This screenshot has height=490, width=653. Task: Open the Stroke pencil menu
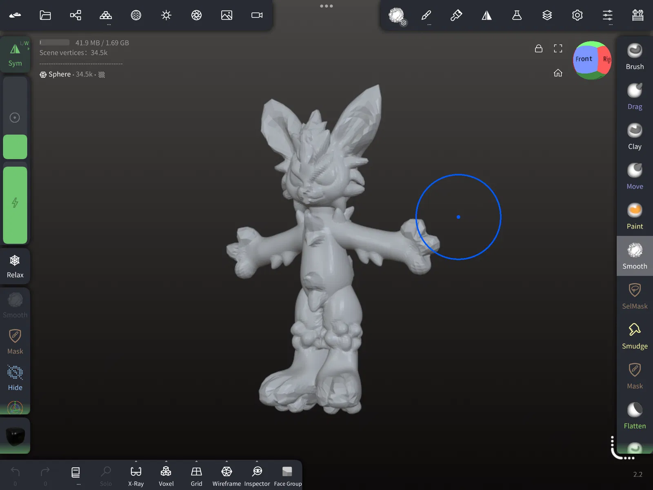[x=426, y=16]
